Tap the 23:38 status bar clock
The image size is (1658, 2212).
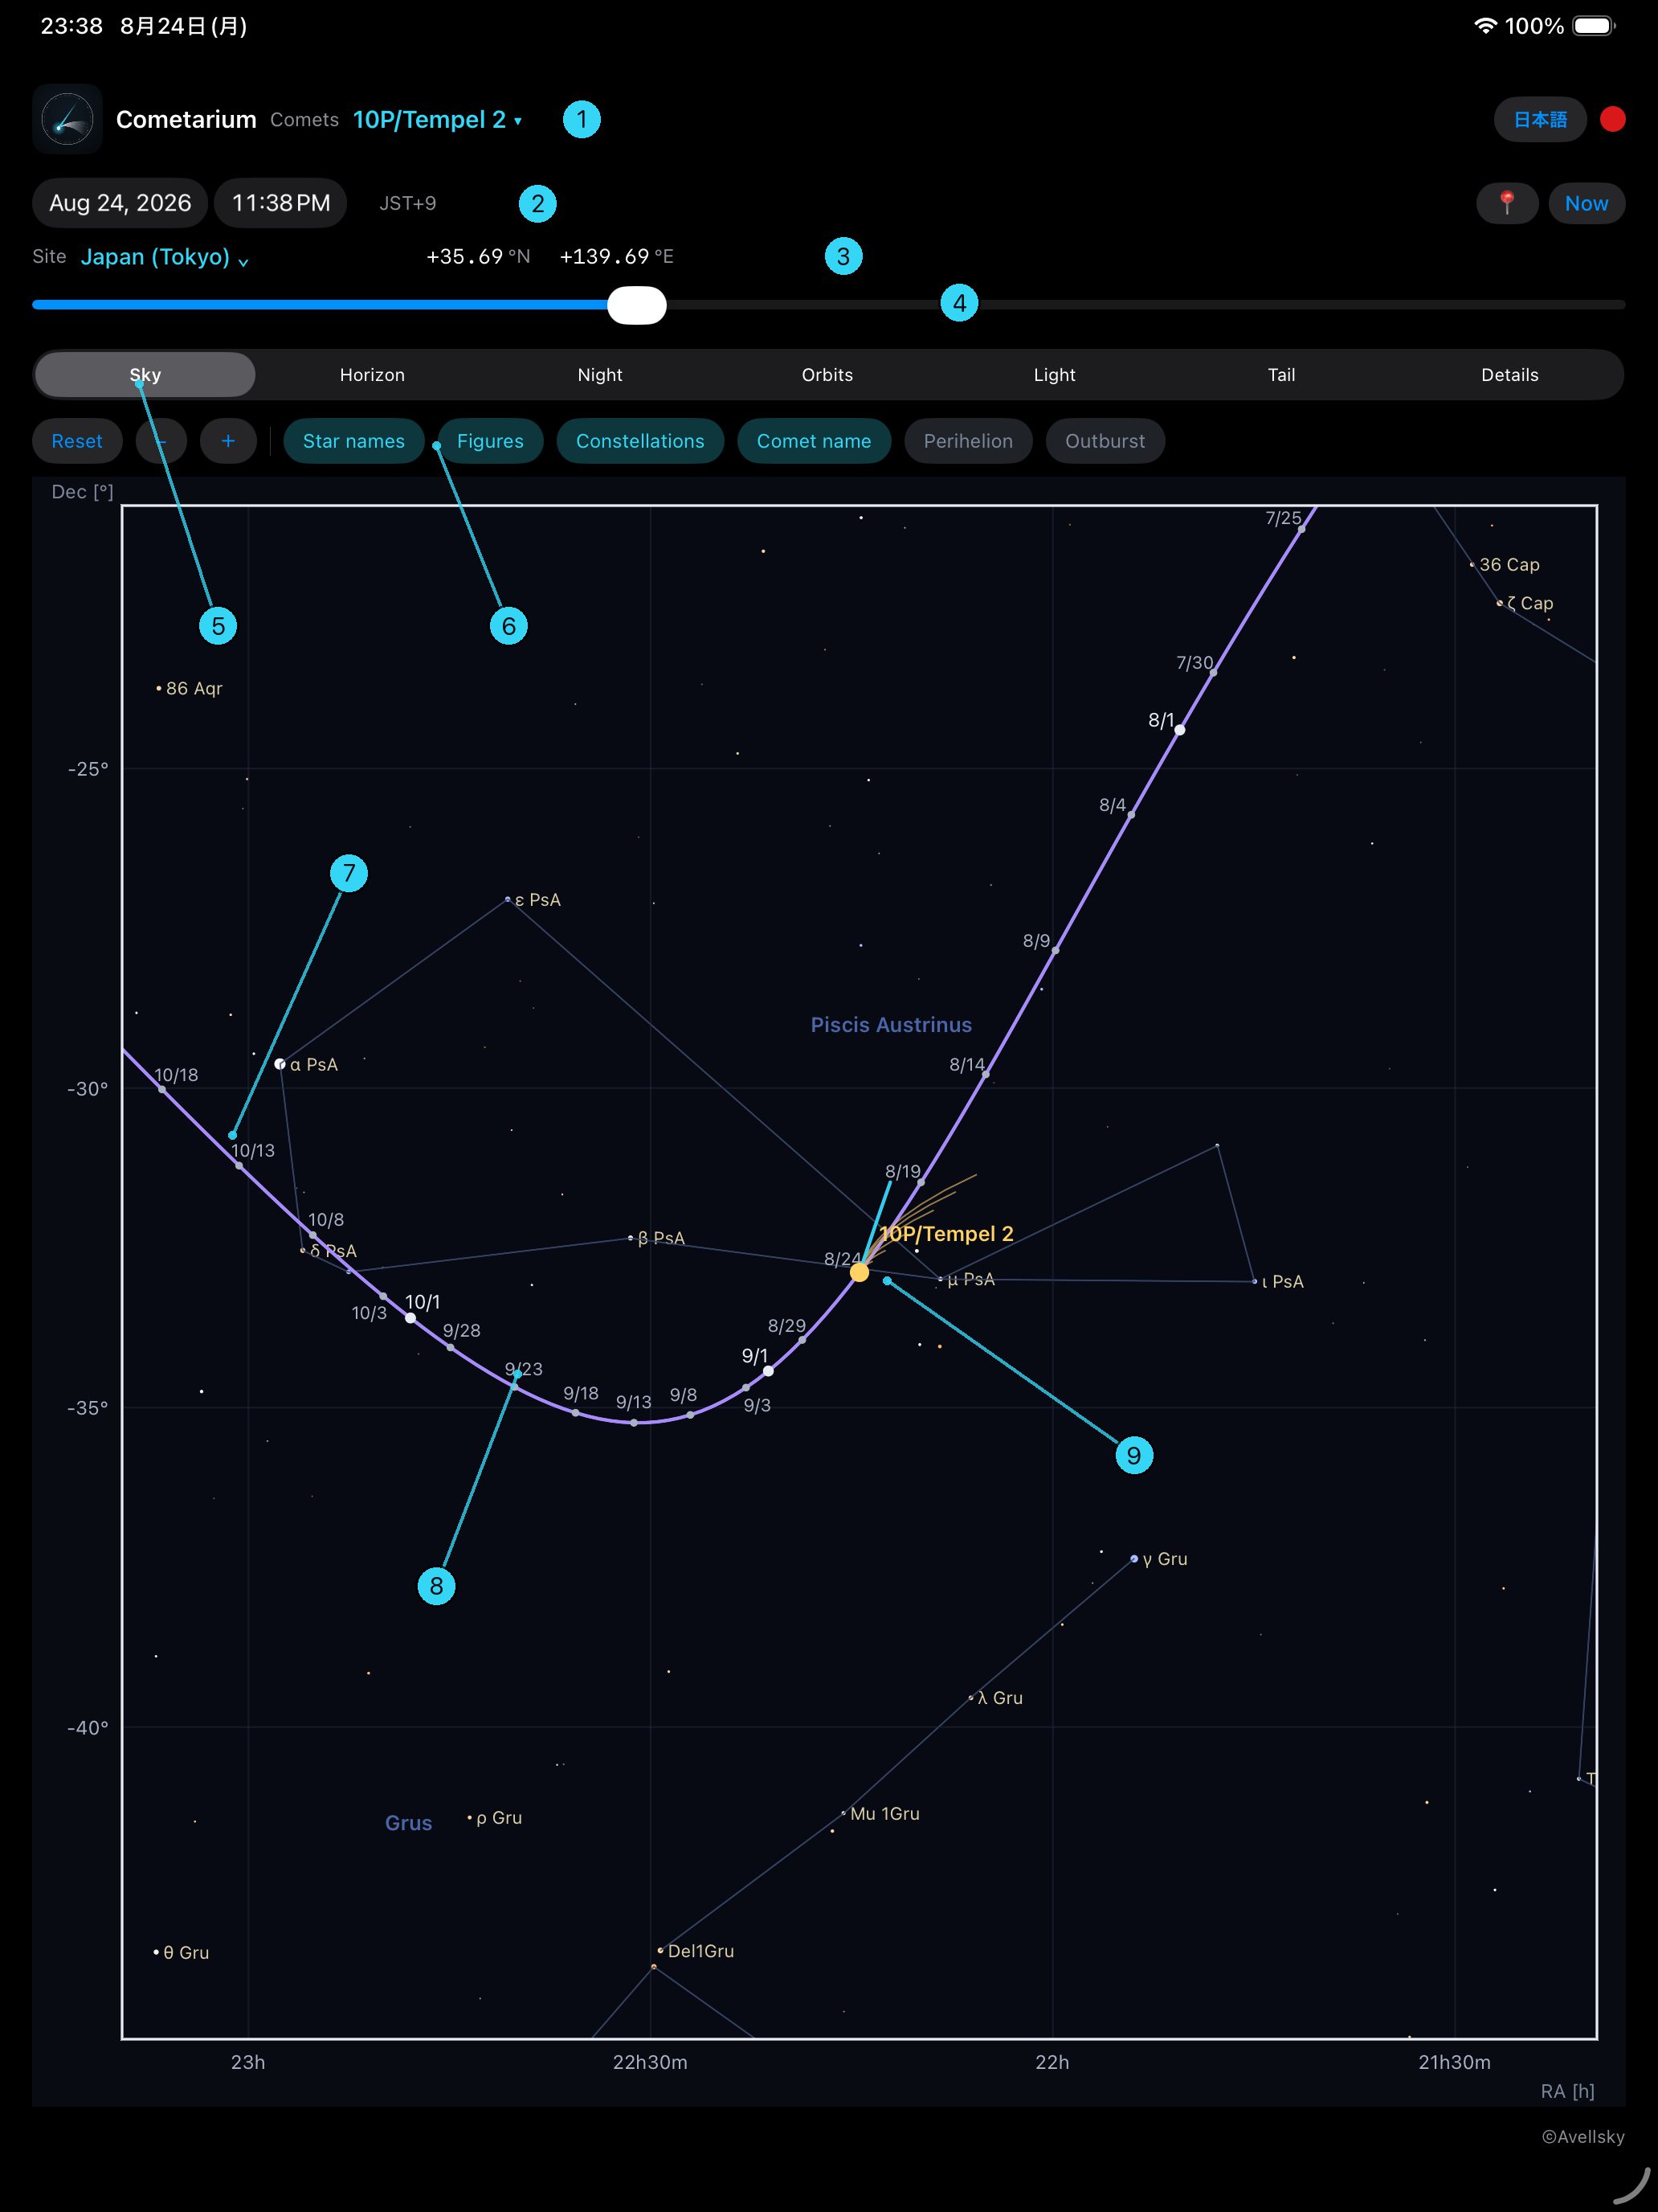click(71, 26)
